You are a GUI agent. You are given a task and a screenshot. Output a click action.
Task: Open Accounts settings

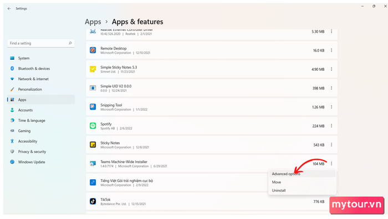coord(41,110)
